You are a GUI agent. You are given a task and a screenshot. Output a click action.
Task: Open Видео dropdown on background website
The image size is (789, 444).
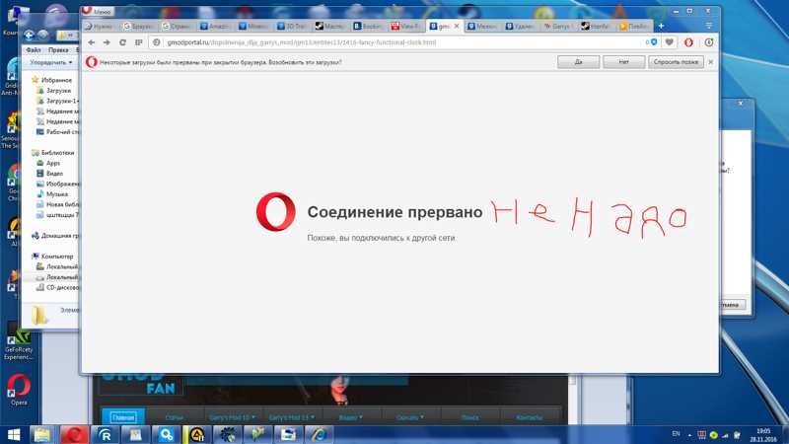(350, 417)
